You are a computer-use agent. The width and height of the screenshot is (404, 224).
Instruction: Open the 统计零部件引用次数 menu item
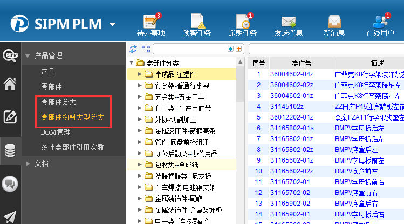click(x=72, y=147)
